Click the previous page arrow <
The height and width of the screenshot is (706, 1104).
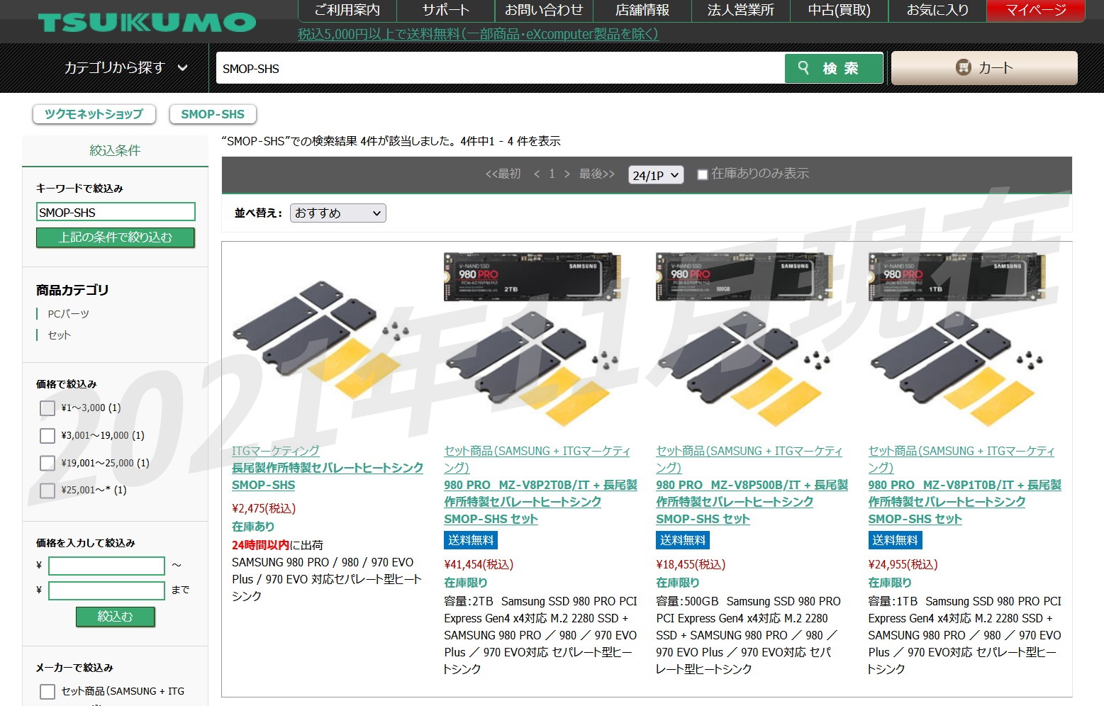click(537, 174)
